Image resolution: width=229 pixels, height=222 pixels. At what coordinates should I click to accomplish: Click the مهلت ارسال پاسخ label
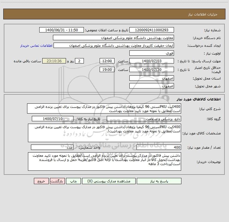coord(206,61)
